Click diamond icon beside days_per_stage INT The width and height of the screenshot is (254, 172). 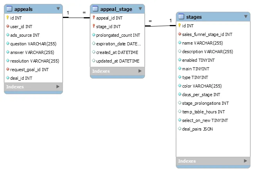click(179, 94)
